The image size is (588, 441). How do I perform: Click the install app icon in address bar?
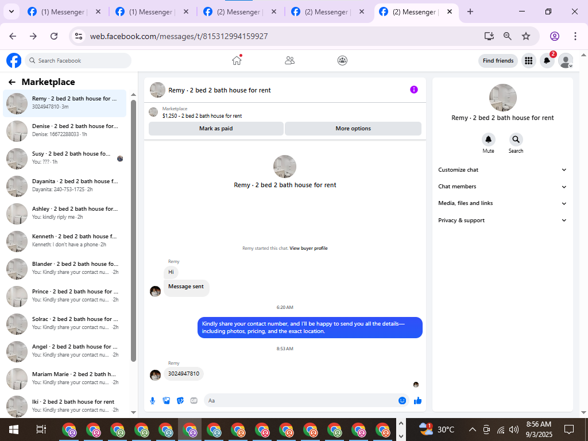pyautogui.click(x=489, y=36)
